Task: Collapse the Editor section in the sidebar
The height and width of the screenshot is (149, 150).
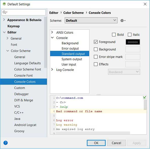Action: (x=4, y=32)
